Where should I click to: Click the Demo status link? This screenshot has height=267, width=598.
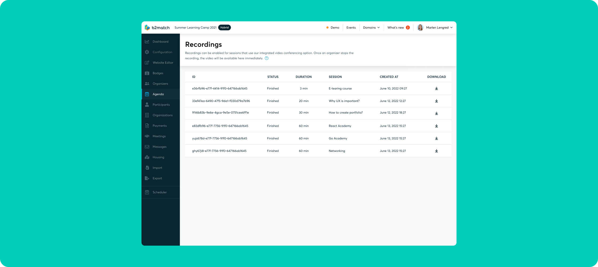pos(333,28)
